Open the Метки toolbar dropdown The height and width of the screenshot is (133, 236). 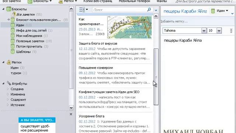click(68, 1)
